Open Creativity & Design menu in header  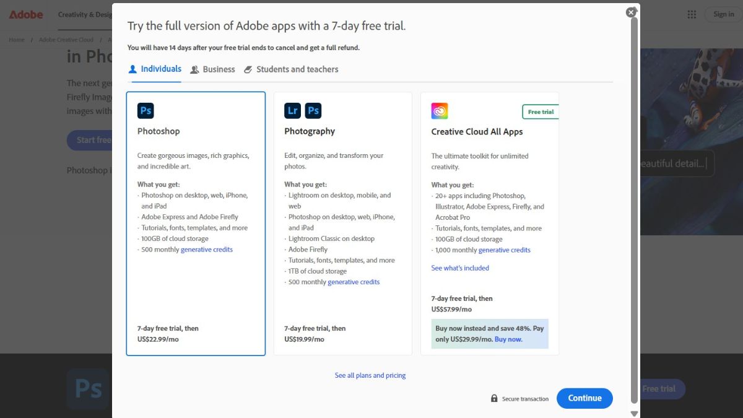coord(85,14)
